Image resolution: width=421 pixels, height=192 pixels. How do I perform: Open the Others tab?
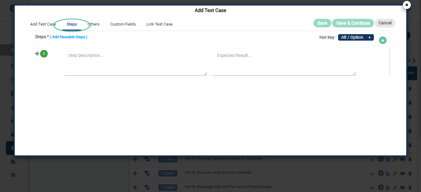coord(93,24)
